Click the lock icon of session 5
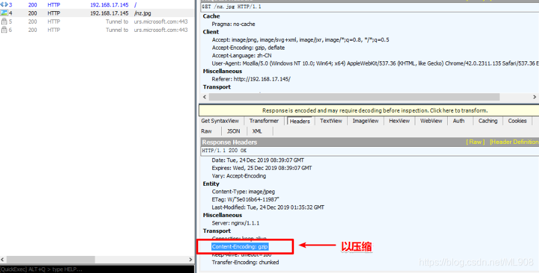539x273 pixels. pyautogui.click(x=4, y=22)
